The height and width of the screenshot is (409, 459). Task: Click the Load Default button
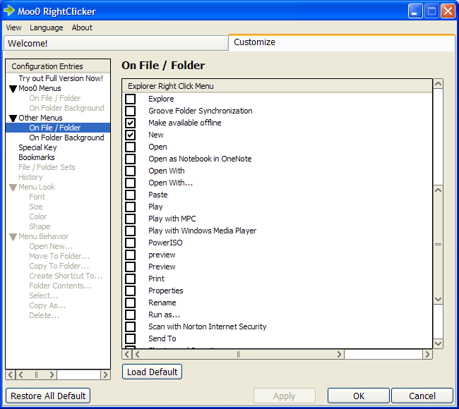coord(153,372)
